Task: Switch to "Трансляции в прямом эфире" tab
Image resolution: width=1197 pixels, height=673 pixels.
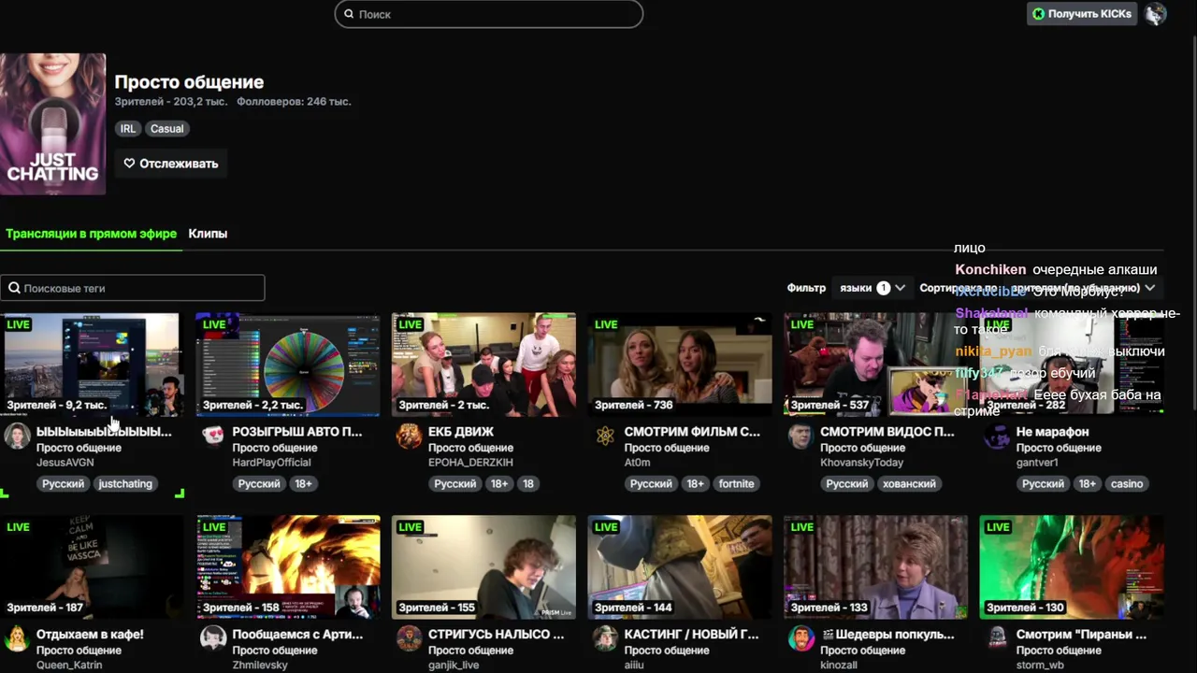Action: [x=91, y=234]
